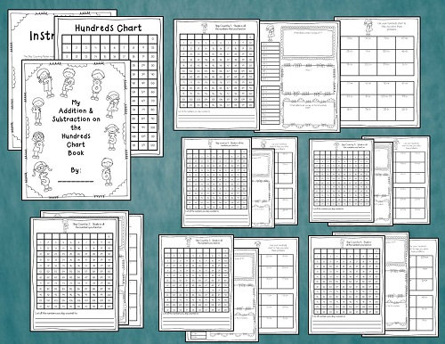
Task: Click the name line beneath "By:" on cover
Action: pos(76,181)
